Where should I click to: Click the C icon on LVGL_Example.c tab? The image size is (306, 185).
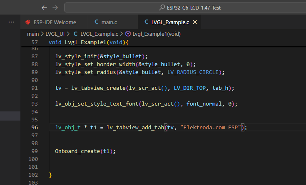click(147, 22)
